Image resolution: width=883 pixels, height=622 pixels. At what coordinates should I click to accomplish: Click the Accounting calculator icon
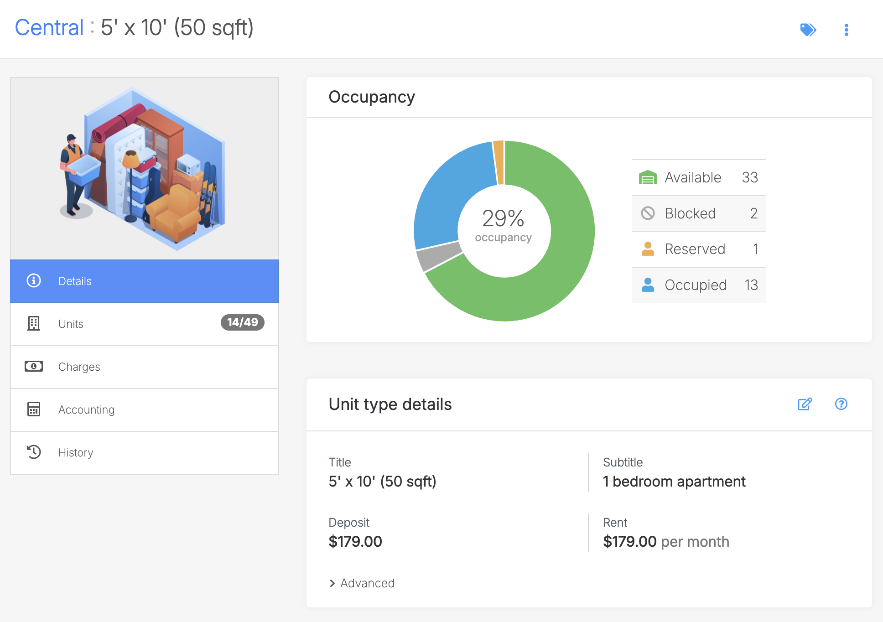point(34,409)
